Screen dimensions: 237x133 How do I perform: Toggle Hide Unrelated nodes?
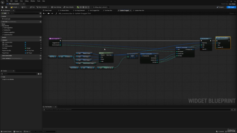click(41, 7)
